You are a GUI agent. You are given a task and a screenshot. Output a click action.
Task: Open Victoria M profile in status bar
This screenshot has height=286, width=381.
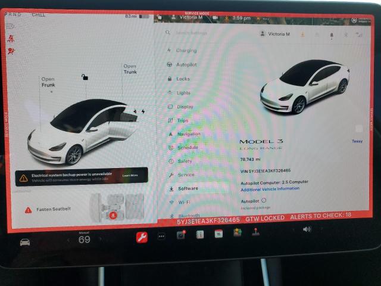(187, 17)
